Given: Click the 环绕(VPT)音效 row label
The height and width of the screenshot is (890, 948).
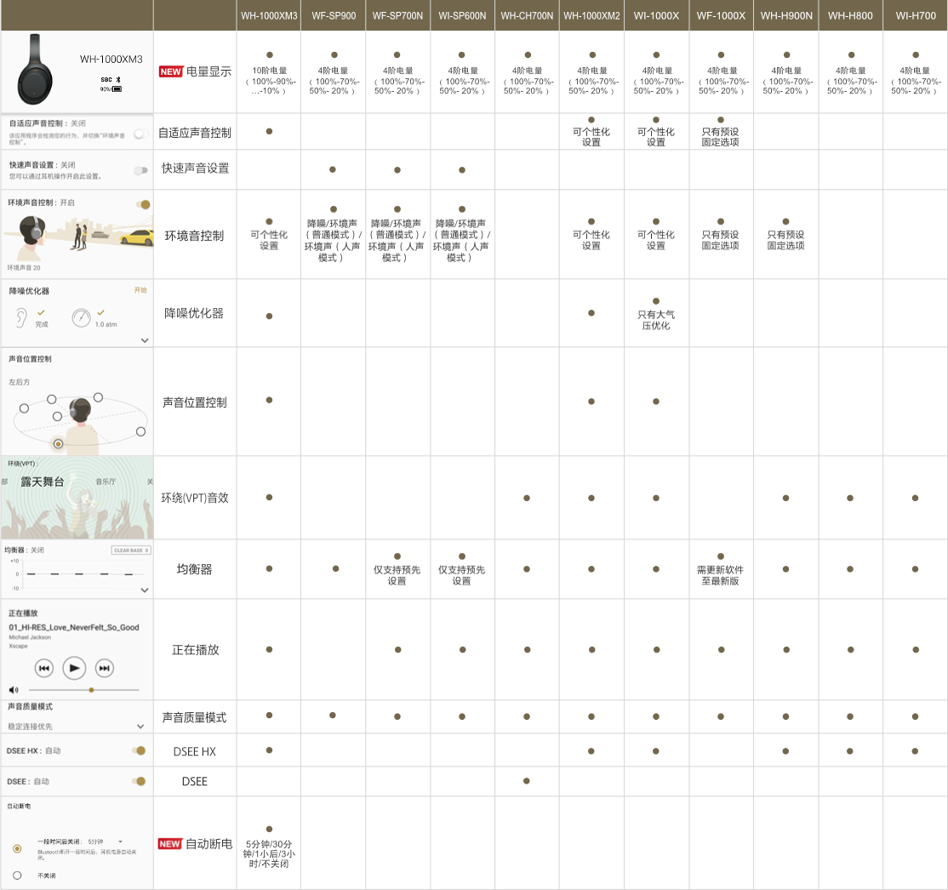Looking at the screenshot, I should click(195, 498).
